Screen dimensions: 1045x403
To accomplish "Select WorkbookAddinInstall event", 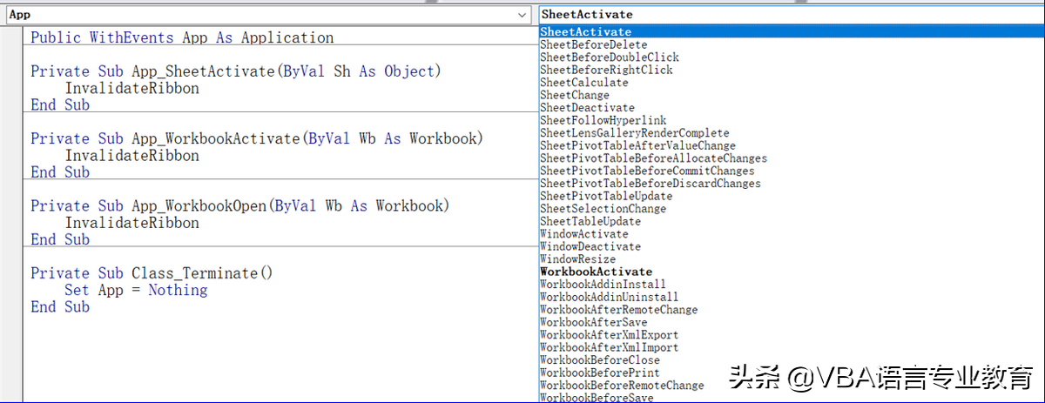I will click(x=603, y=285).
